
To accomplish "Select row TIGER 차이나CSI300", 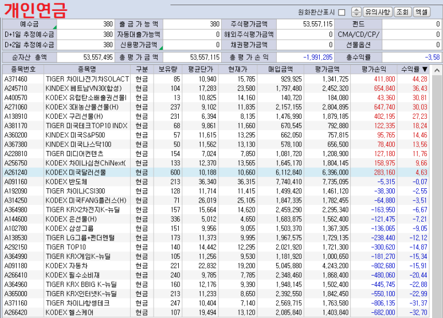I will (215, 191).
